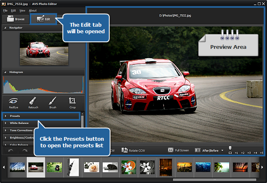
Task: Click the histogram graph
Action: (44, 85)
